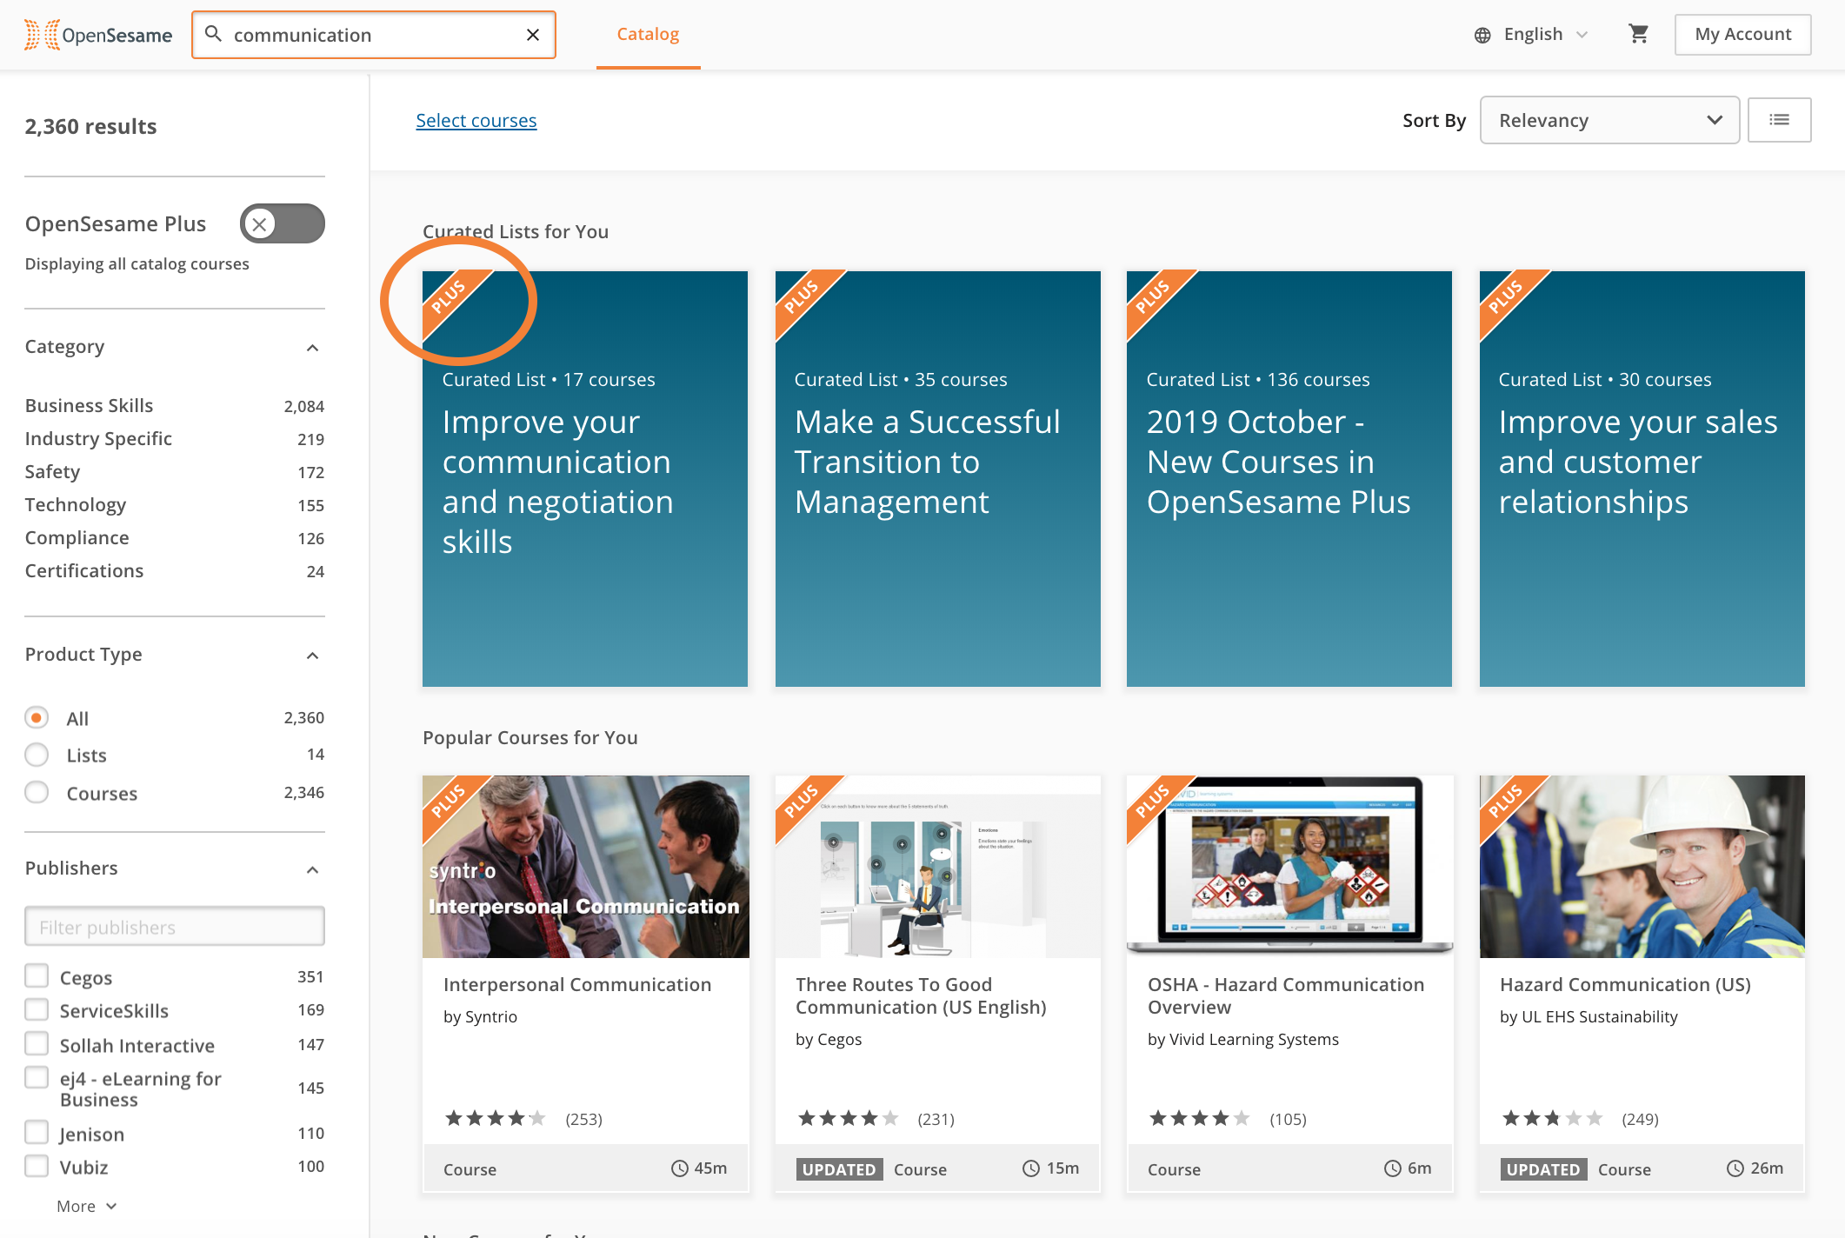Click OSHA - Hazard Communication Overview title
The image size is (1845, 1238).
1286,995
